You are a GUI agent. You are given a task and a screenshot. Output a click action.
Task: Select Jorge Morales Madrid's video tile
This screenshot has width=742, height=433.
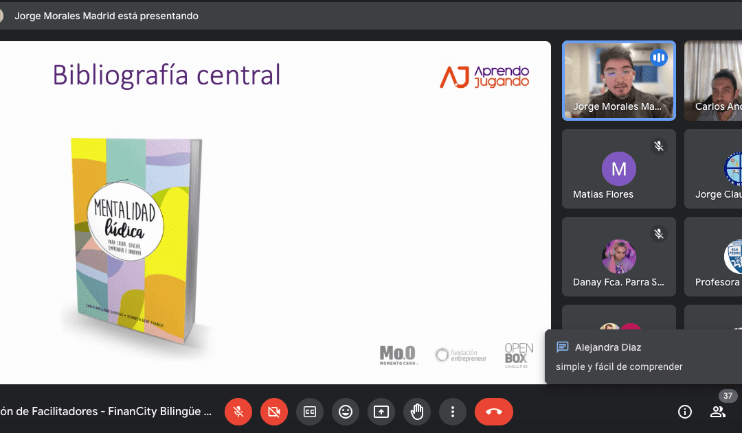tap(619, 81)
